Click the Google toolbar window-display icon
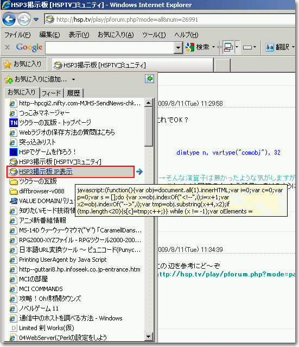Viewport: 299px width, 347px height. (228, 47)
